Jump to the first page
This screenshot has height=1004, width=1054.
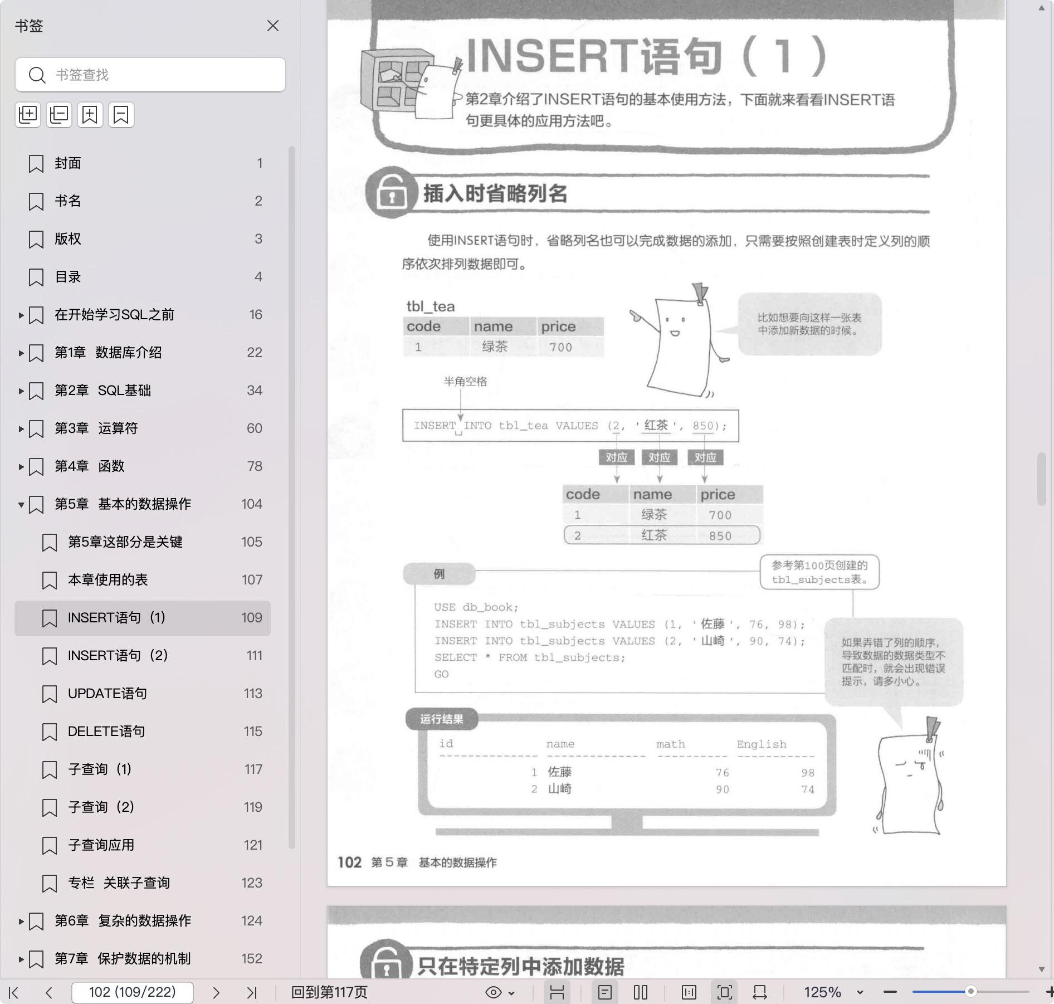click(x=14, y=992)
